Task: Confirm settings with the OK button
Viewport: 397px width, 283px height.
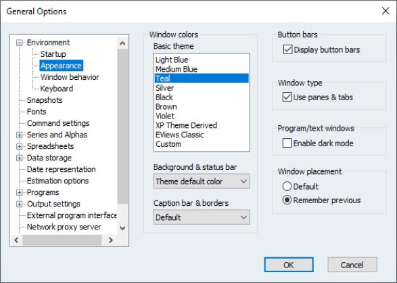Action: click(x=289, y=265)
